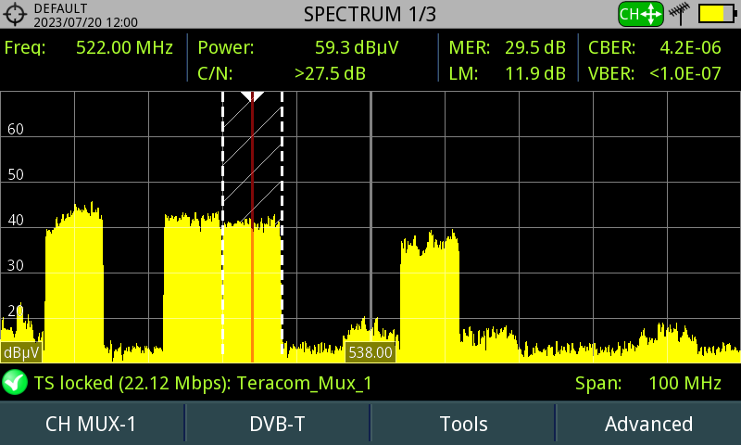The width and height of the screenshot is (741, 445).
Task: Tap the 538.00 center frequency label
Action: (370, 353)
